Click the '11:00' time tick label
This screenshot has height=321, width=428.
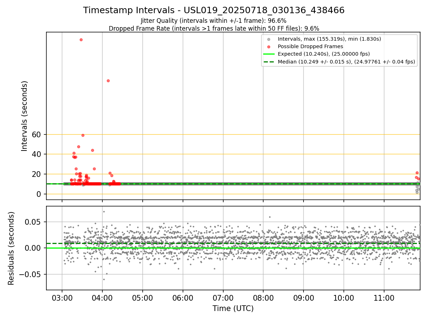point(384,297)
